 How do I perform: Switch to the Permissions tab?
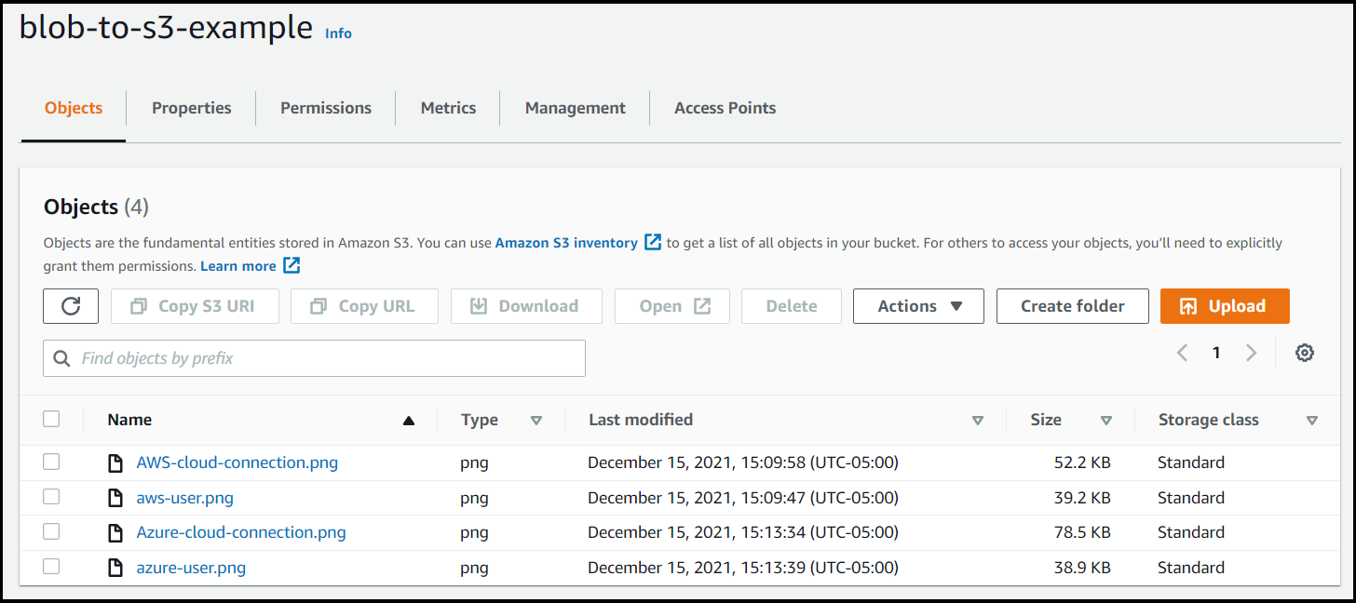tap(326, 108)
